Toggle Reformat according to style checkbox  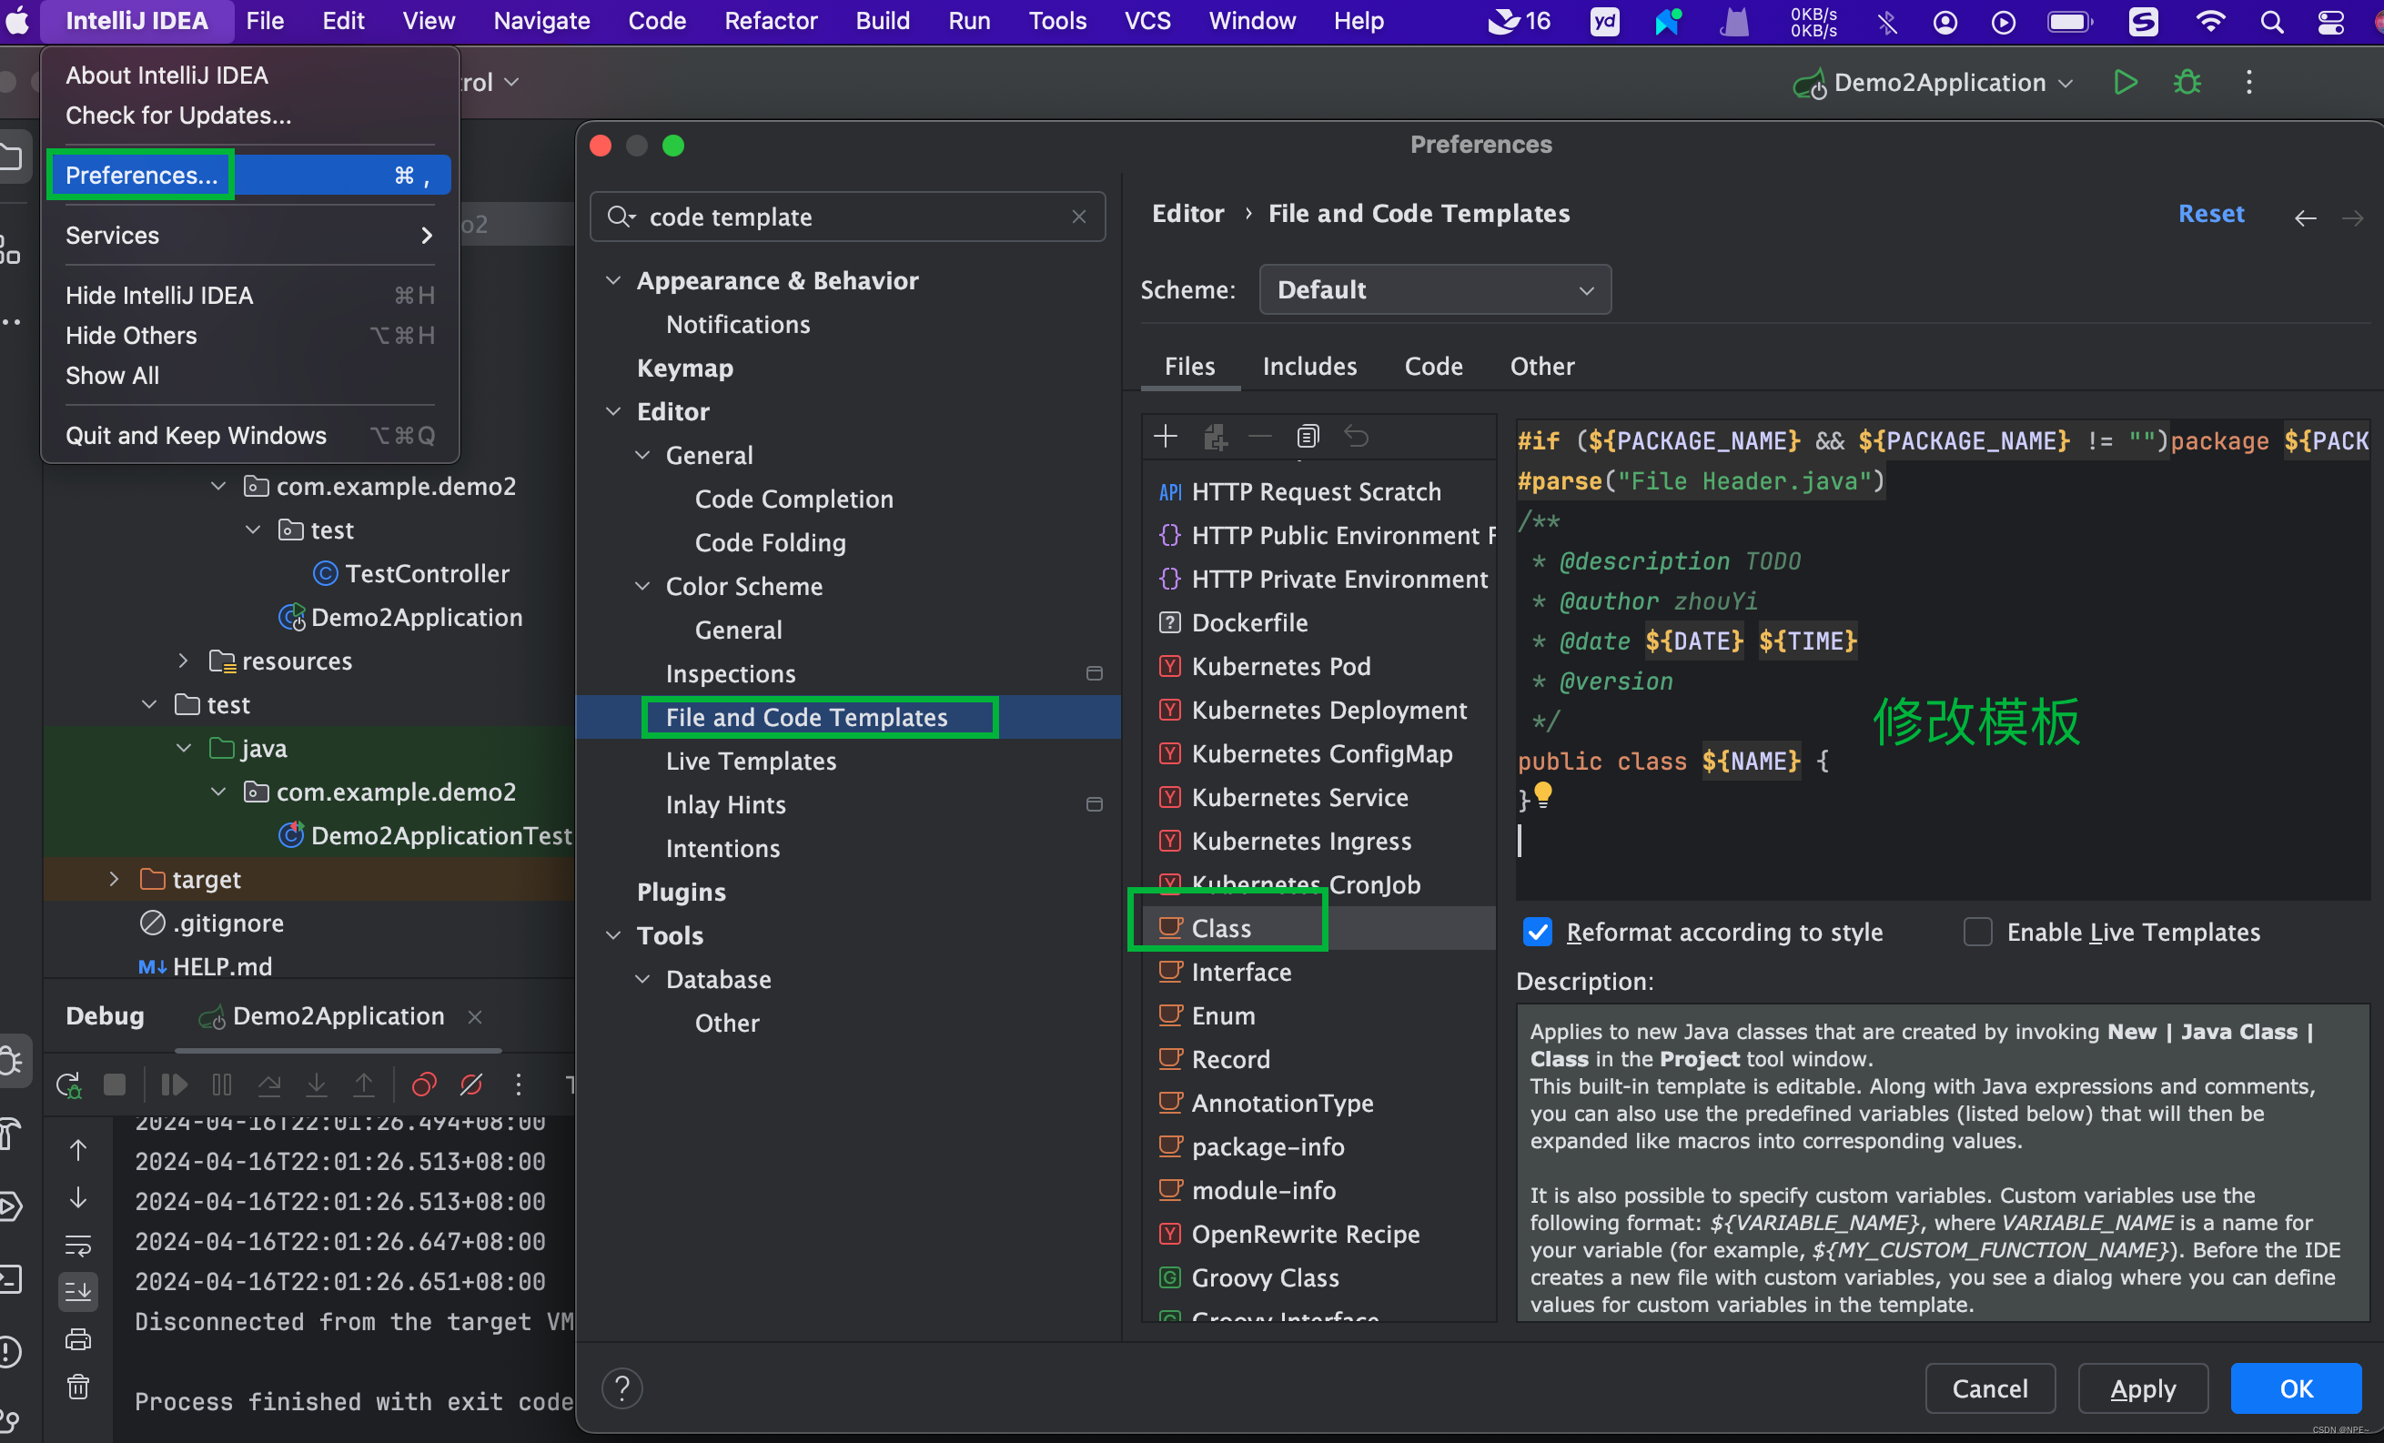point(1538,932)
